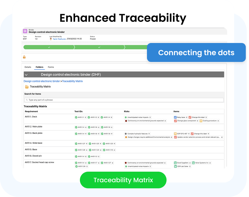Click the Traceability Matrix breadcrumb link
The width and height of the screenshot is (249, 197).
(x=73, y=81)
